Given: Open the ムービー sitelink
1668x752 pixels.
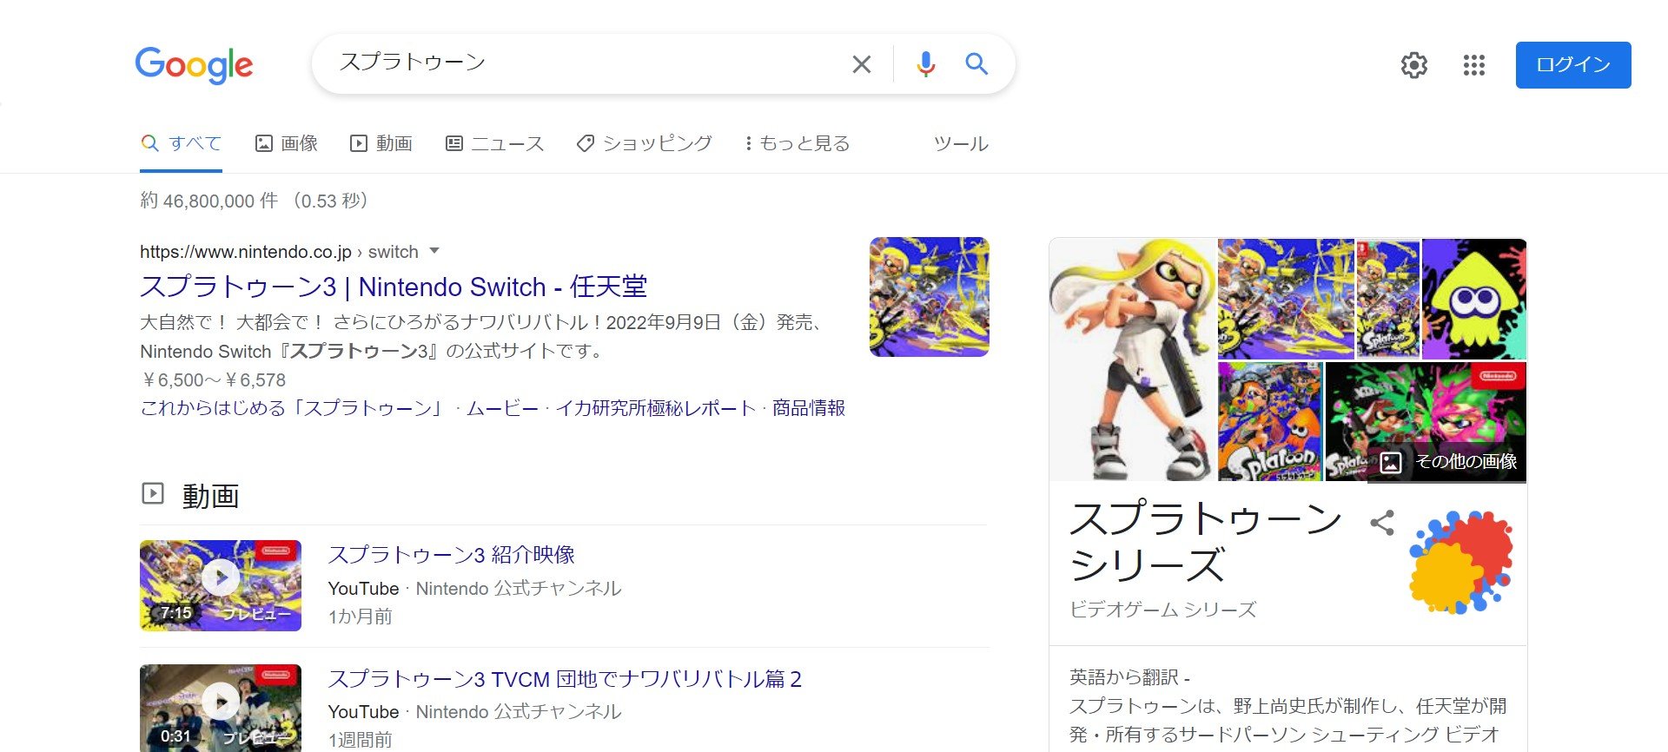Looking at the screenshot, I should pyautogui.click(x=503, y=408).
